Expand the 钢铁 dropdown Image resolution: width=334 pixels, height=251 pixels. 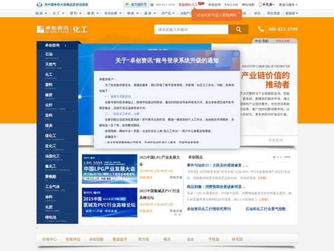pos(132,13)
